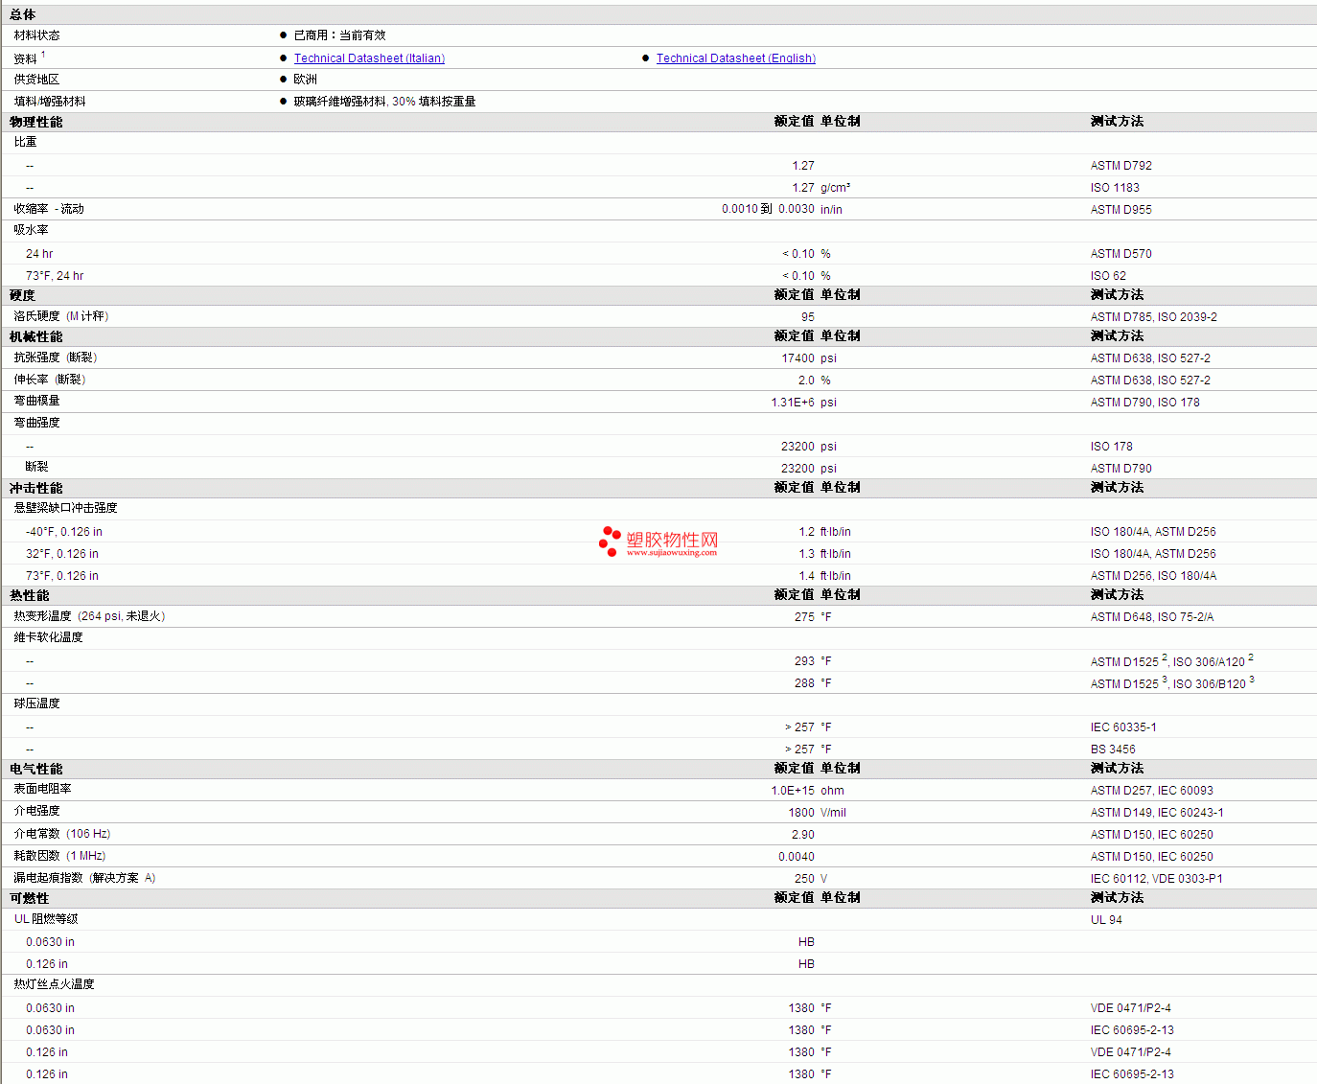Click the 硬度 section header

click(x=23, y=295)
